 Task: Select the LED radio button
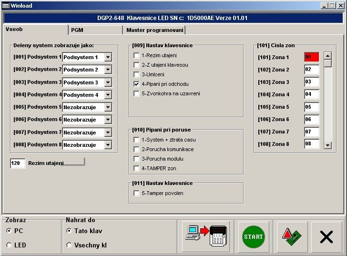click(10, 245)
